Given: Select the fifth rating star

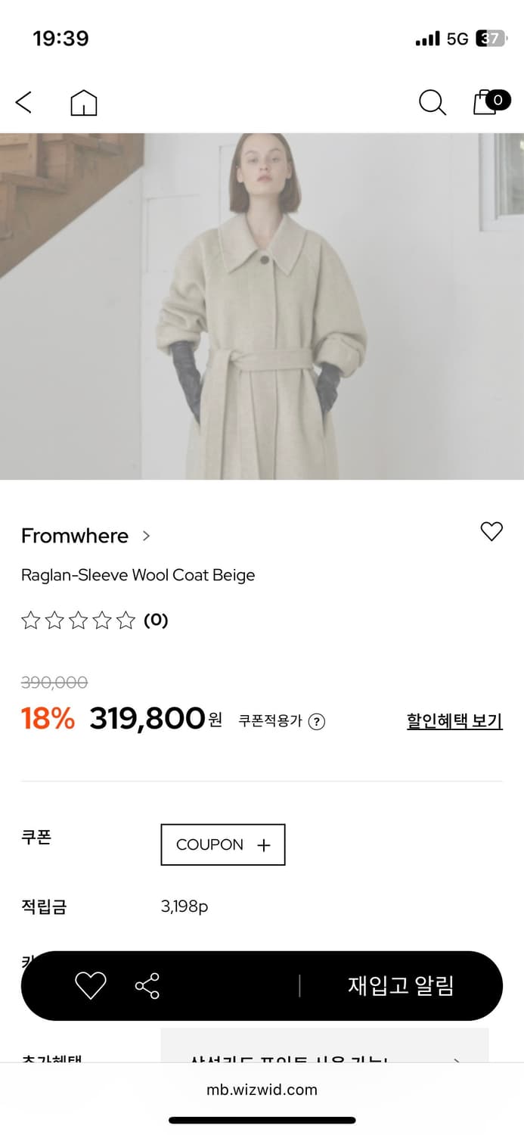Looking at the screenshot, I should (126, 621).
